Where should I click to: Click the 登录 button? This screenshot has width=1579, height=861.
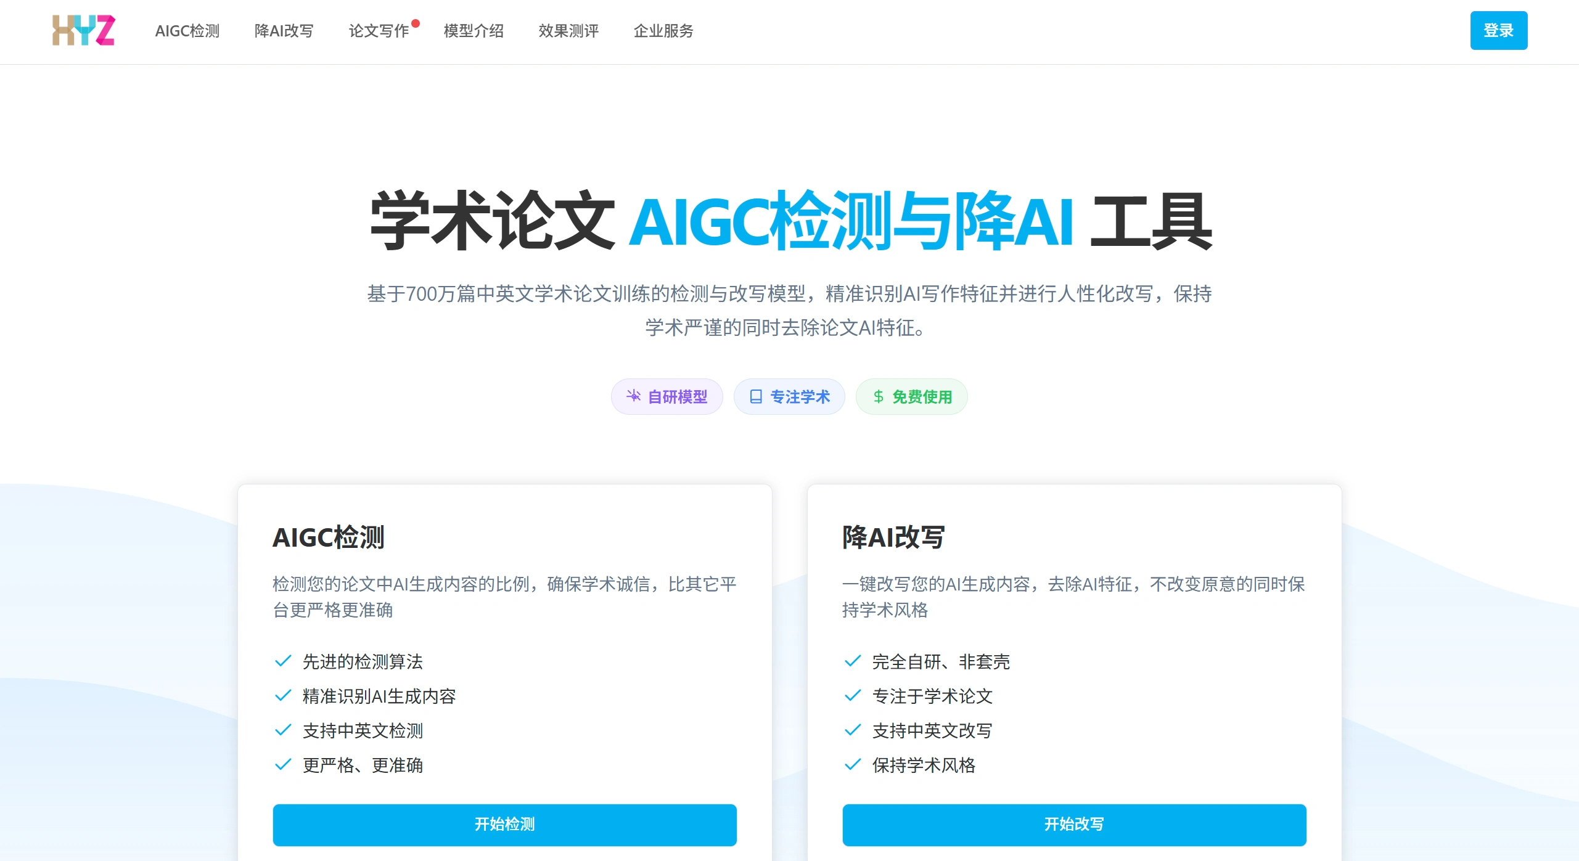point(1499,30)
